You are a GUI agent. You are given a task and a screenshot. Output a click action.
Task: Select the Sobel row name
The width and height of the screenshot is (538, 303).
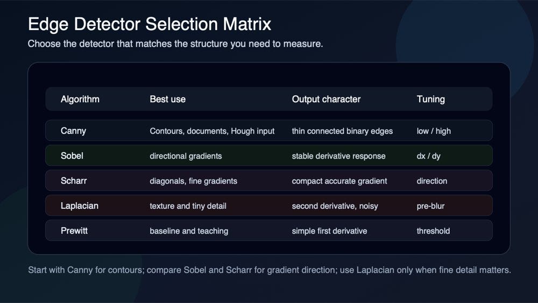(72, 156)
